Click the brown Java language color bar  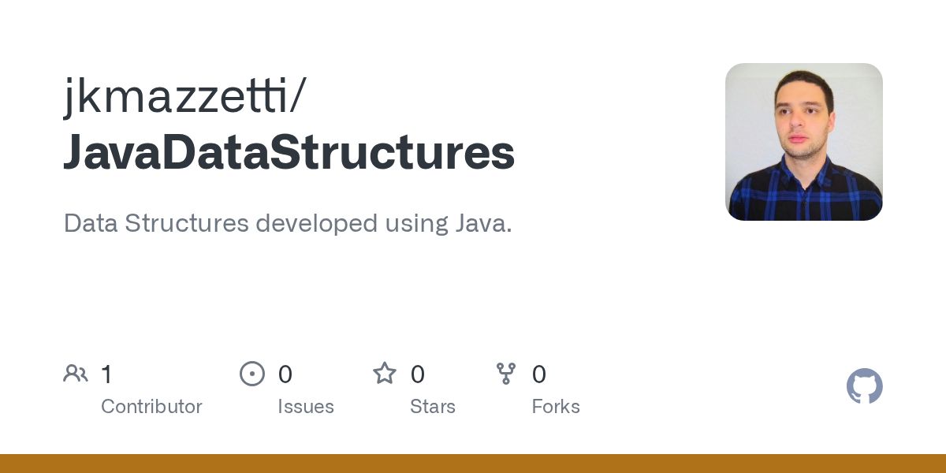pyautogui.click(x=473, y=464)
